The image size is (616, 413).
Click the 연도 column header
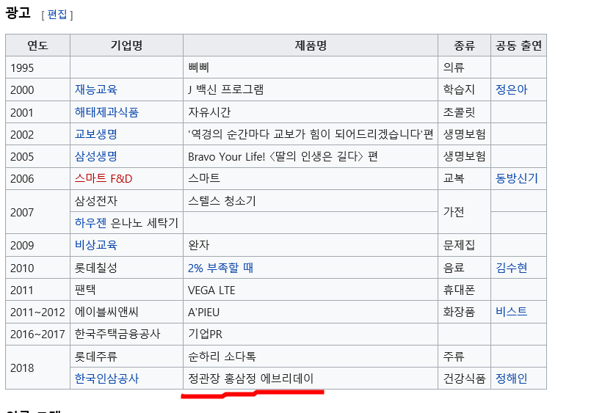pos(37,45)
